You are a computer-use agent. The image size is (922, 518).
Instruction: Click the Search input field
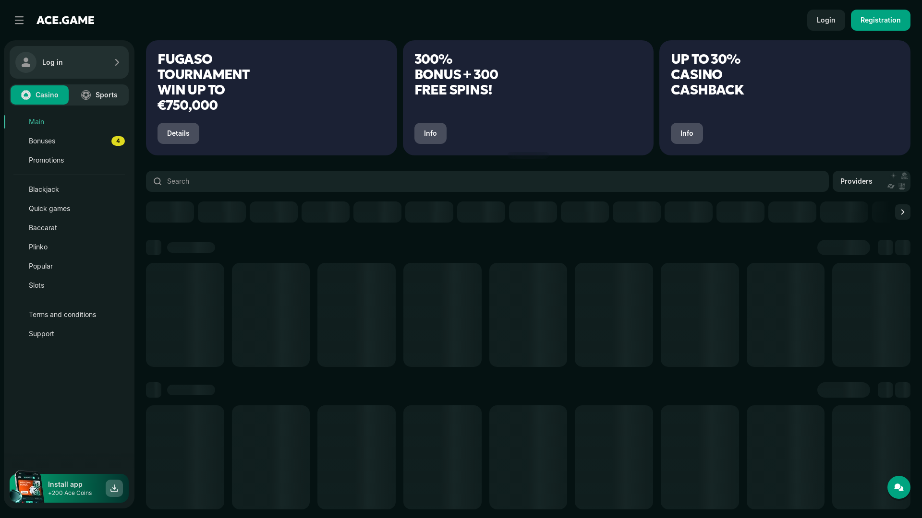[x=487, y=181]
